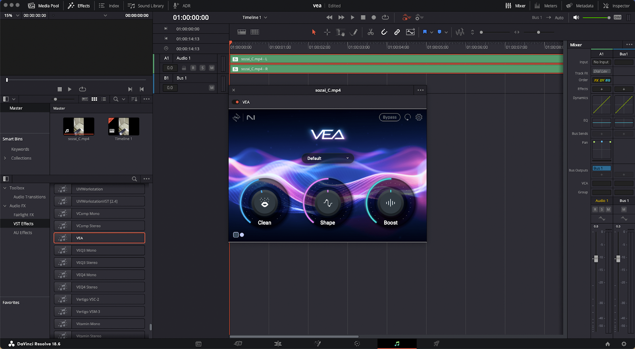Switch media pool to thumbnail grid view
This screenshot has height=349, width=635.
click(x=94, y=99)
